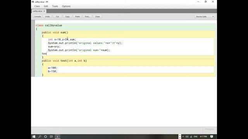
Task: Open the Class menu
Action: pos(37,6)
